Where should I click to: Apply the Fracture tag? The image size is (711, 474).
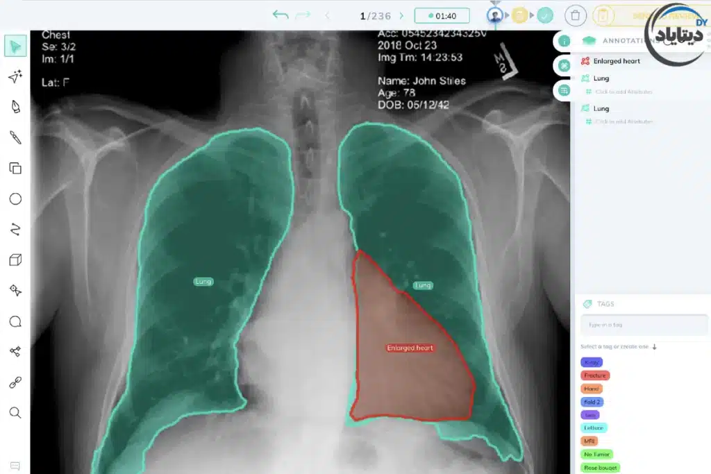[x=595, y=375]
